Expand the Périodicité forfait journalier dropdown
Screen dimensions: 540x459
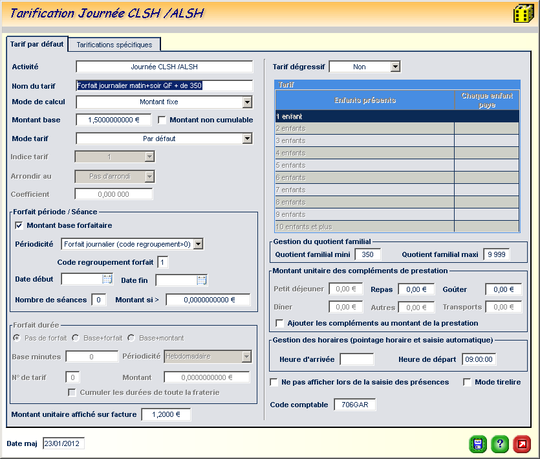pyautogui.click(x=199, y=244)
